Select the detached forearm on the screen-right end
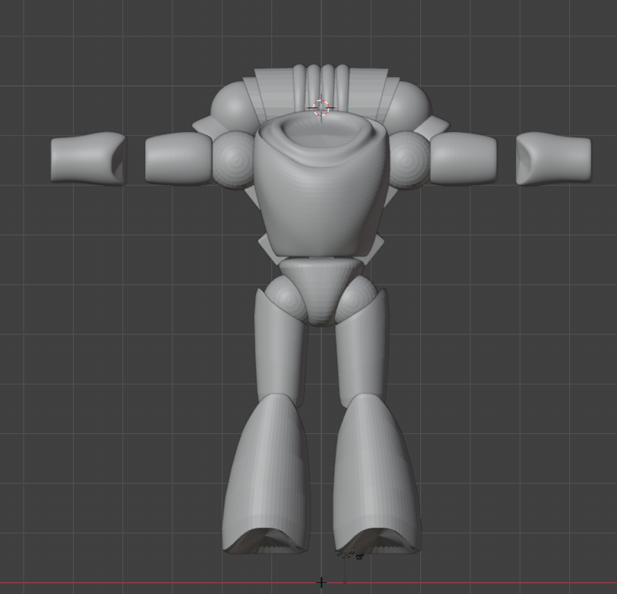This screenshot has width=617, height=594. (x=553, y=159)
